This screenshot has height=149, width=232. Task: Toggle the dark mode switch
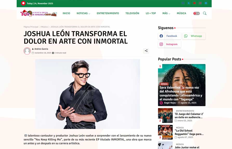196,13
